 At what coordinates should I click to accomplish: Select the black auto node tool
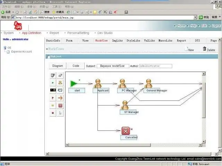pos(53,90)
